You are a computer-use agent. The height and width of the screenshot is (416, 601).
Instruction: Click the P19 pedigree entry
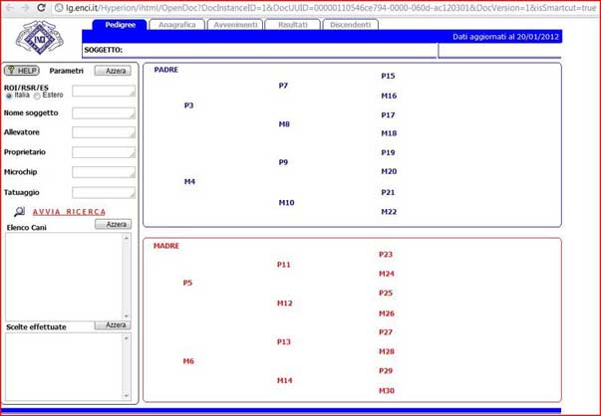pyautogui.click(x=388, y=152)
